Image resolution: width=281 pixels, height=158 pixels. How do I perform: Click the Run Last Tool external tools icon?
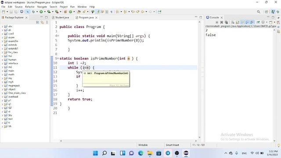click(57, 12)
